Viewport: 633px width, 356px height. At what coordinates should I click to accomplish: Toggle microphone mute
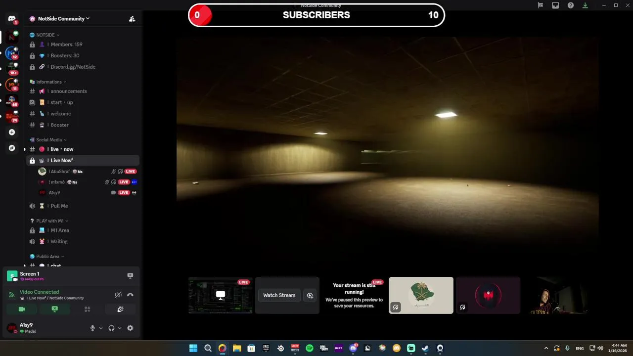92,328
